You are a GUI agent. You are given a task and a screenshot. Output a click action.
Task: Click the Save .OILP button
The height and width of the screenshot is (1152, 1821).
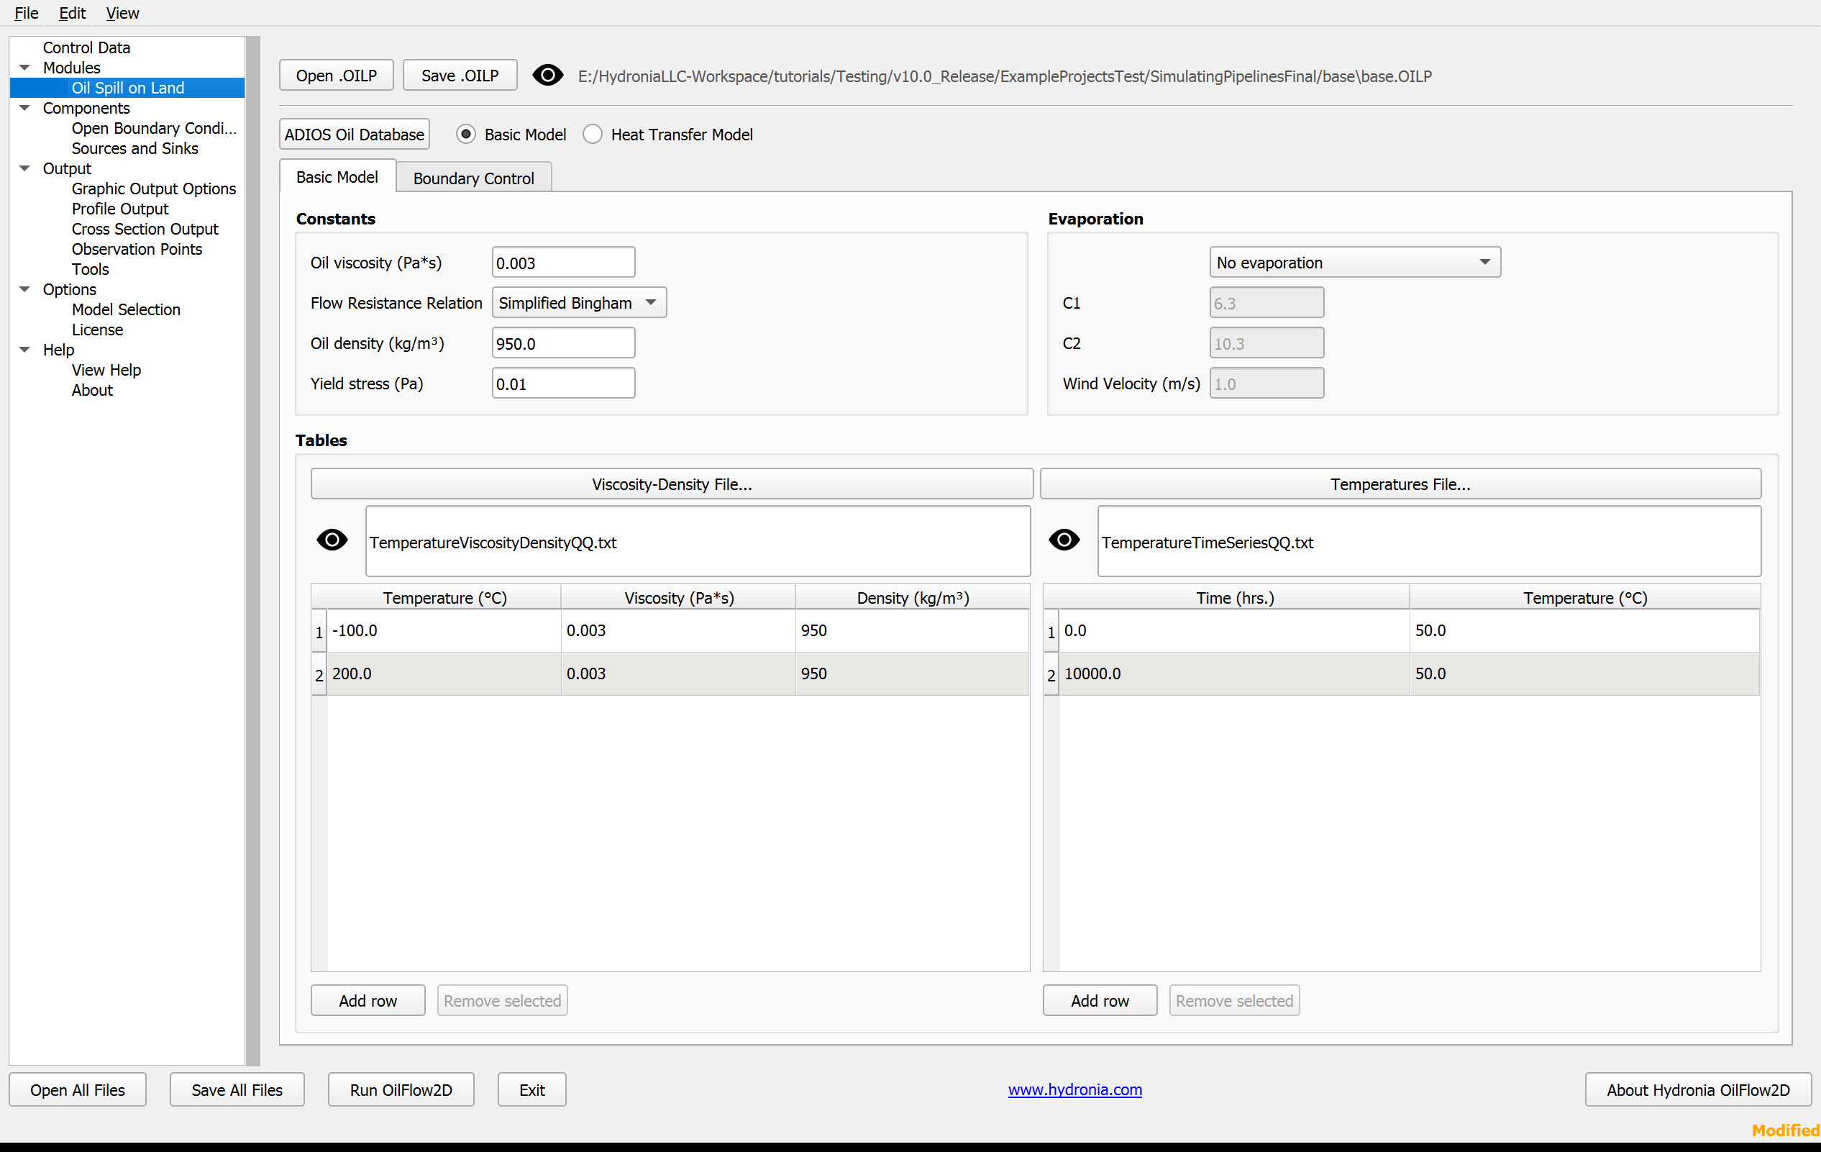pyautogui.click(x=460, y=76)
